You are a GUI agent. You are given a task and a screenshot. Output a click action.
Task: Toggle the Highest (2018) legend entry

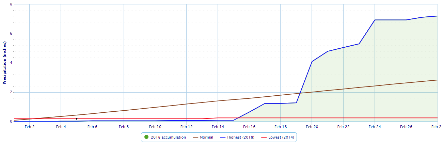(x=237, y=137)
